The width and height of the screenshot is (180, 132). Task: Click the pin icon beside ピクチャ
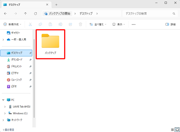click(x=30, y=73)
